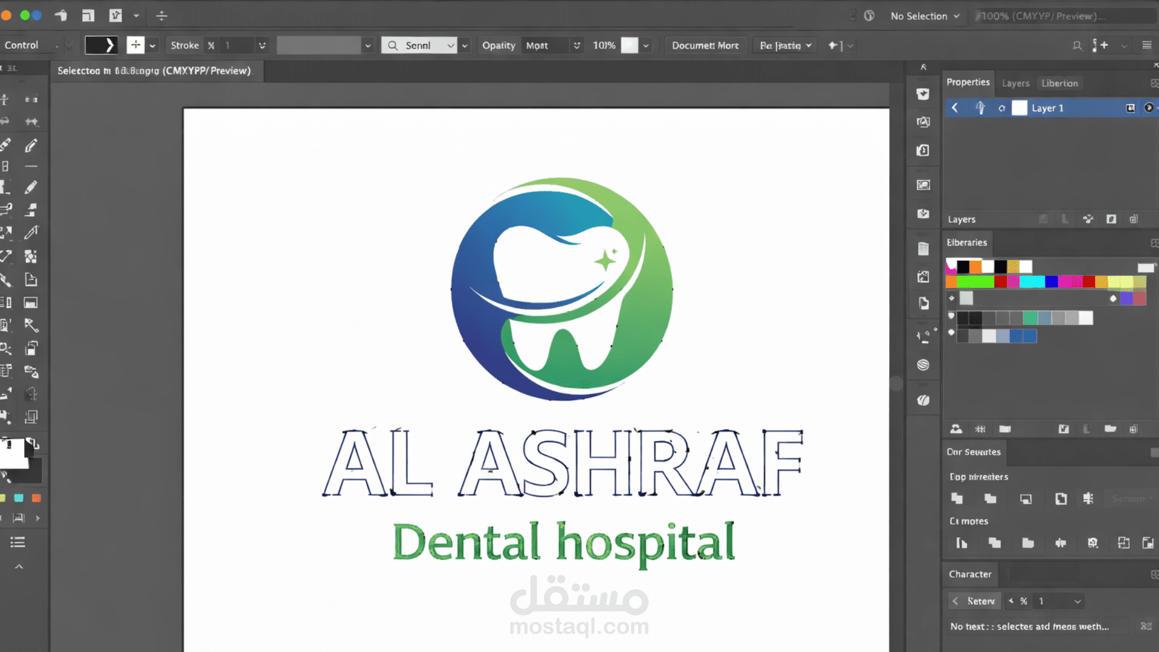Click the Sennl search field
1159x652 pixels.
[x=419, y=45]
